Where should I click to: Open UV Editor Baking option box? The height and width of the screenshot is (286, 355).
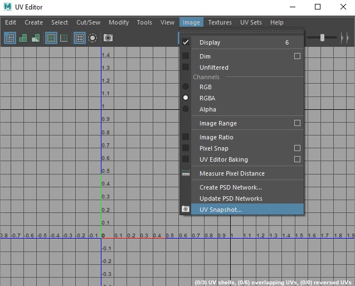[x=297, y=159]
